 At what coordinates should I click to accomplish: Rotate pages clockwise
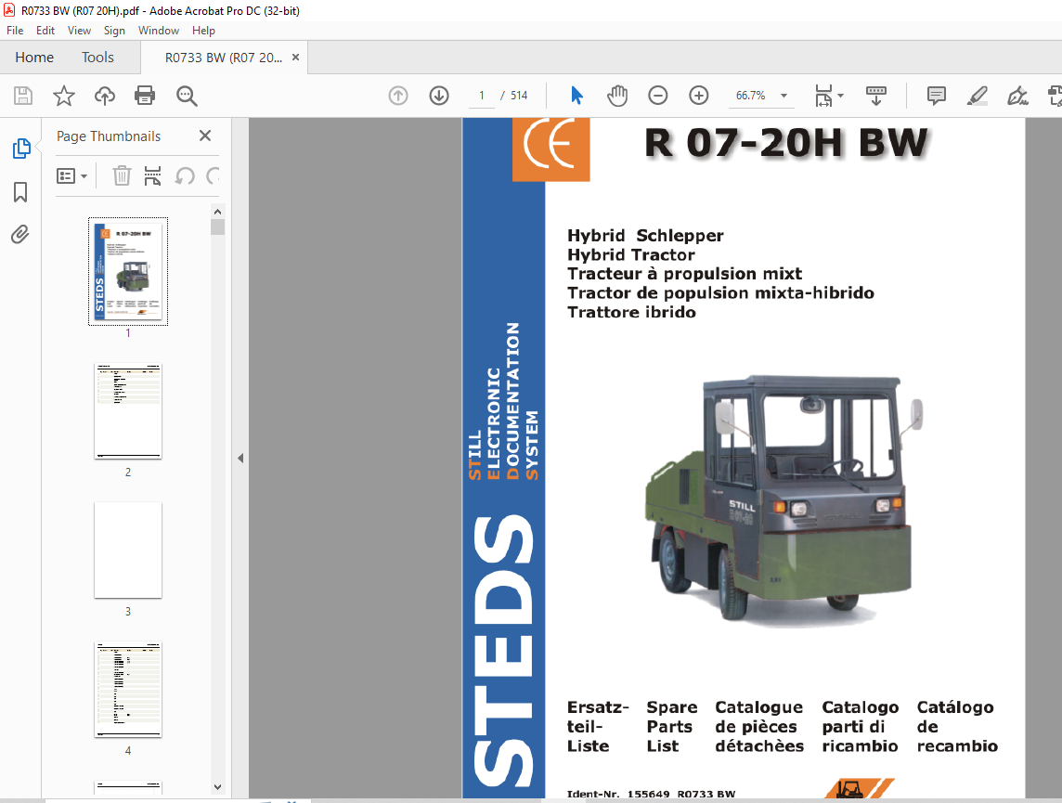point(214,176)
